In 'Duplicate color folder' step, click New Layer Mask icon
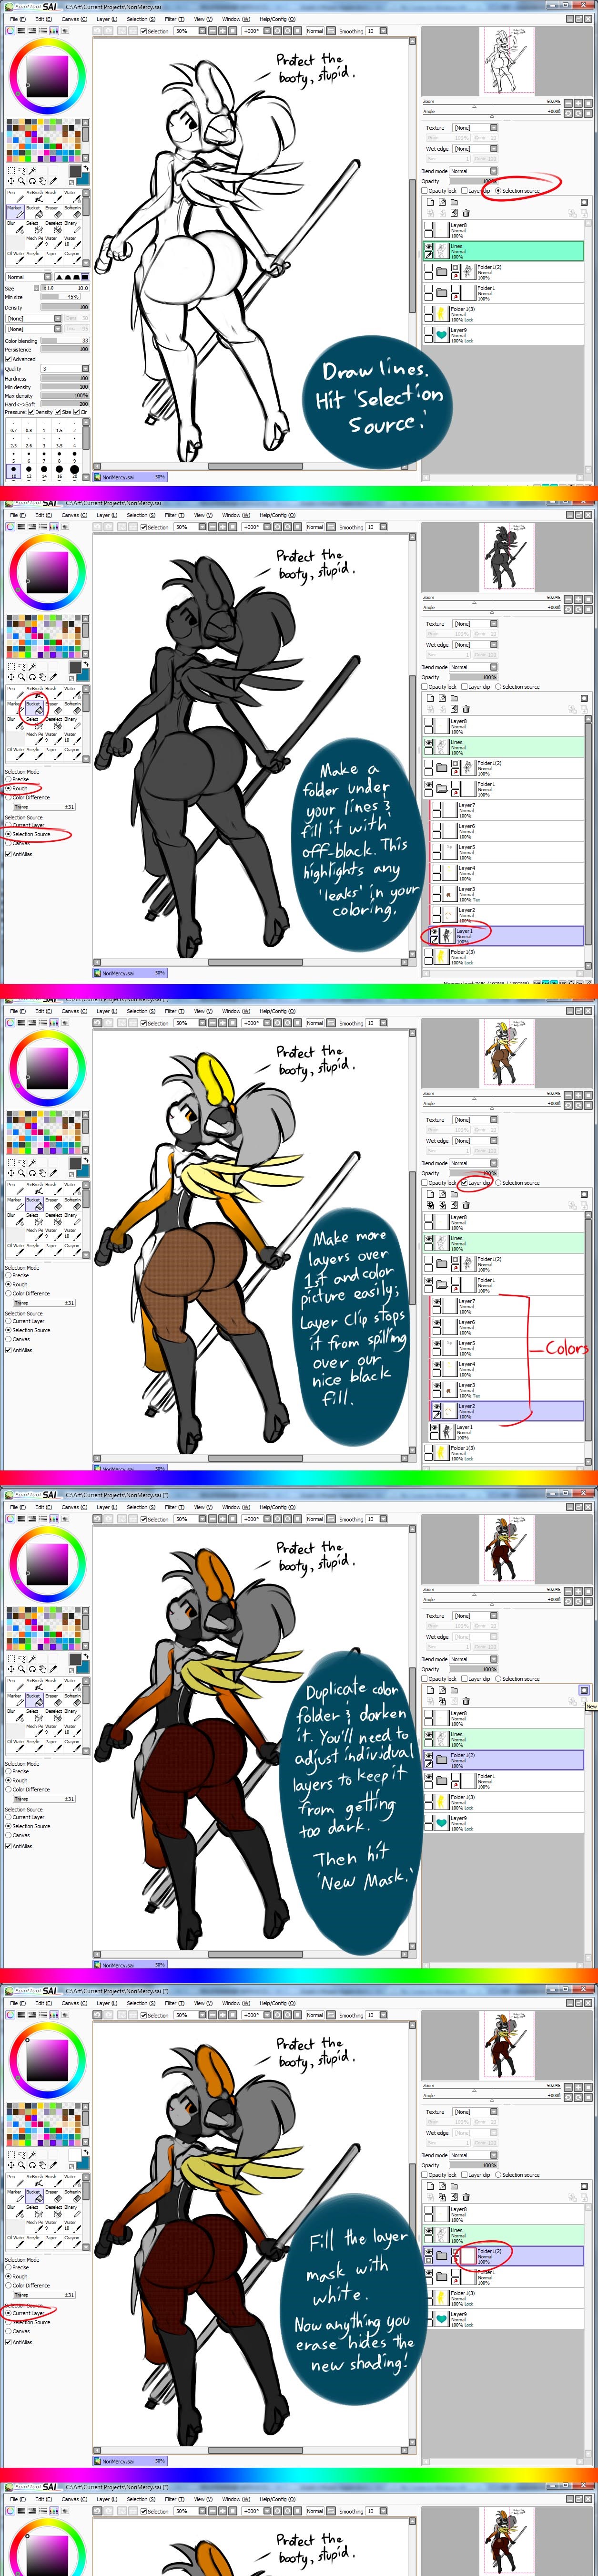Image resolution: width=598 pixels, height=2576 pixels. 584,1690
